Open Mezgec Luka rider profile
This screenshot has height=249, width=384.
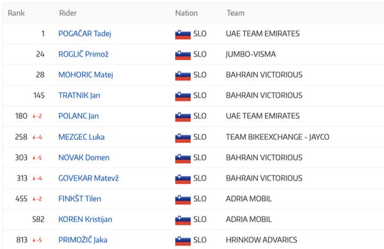point(81,137)
